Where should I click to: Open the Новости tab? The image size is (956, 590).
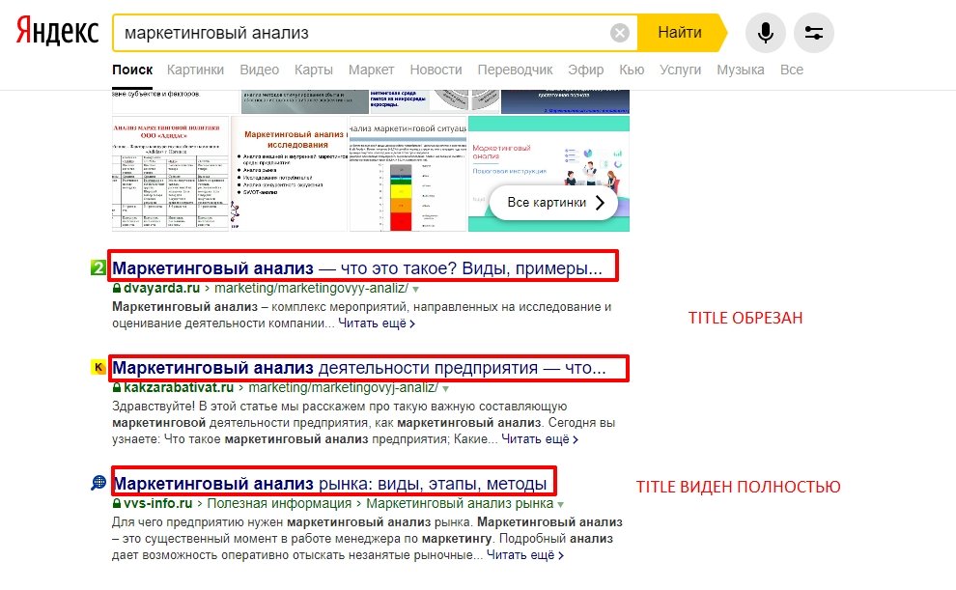436,70
